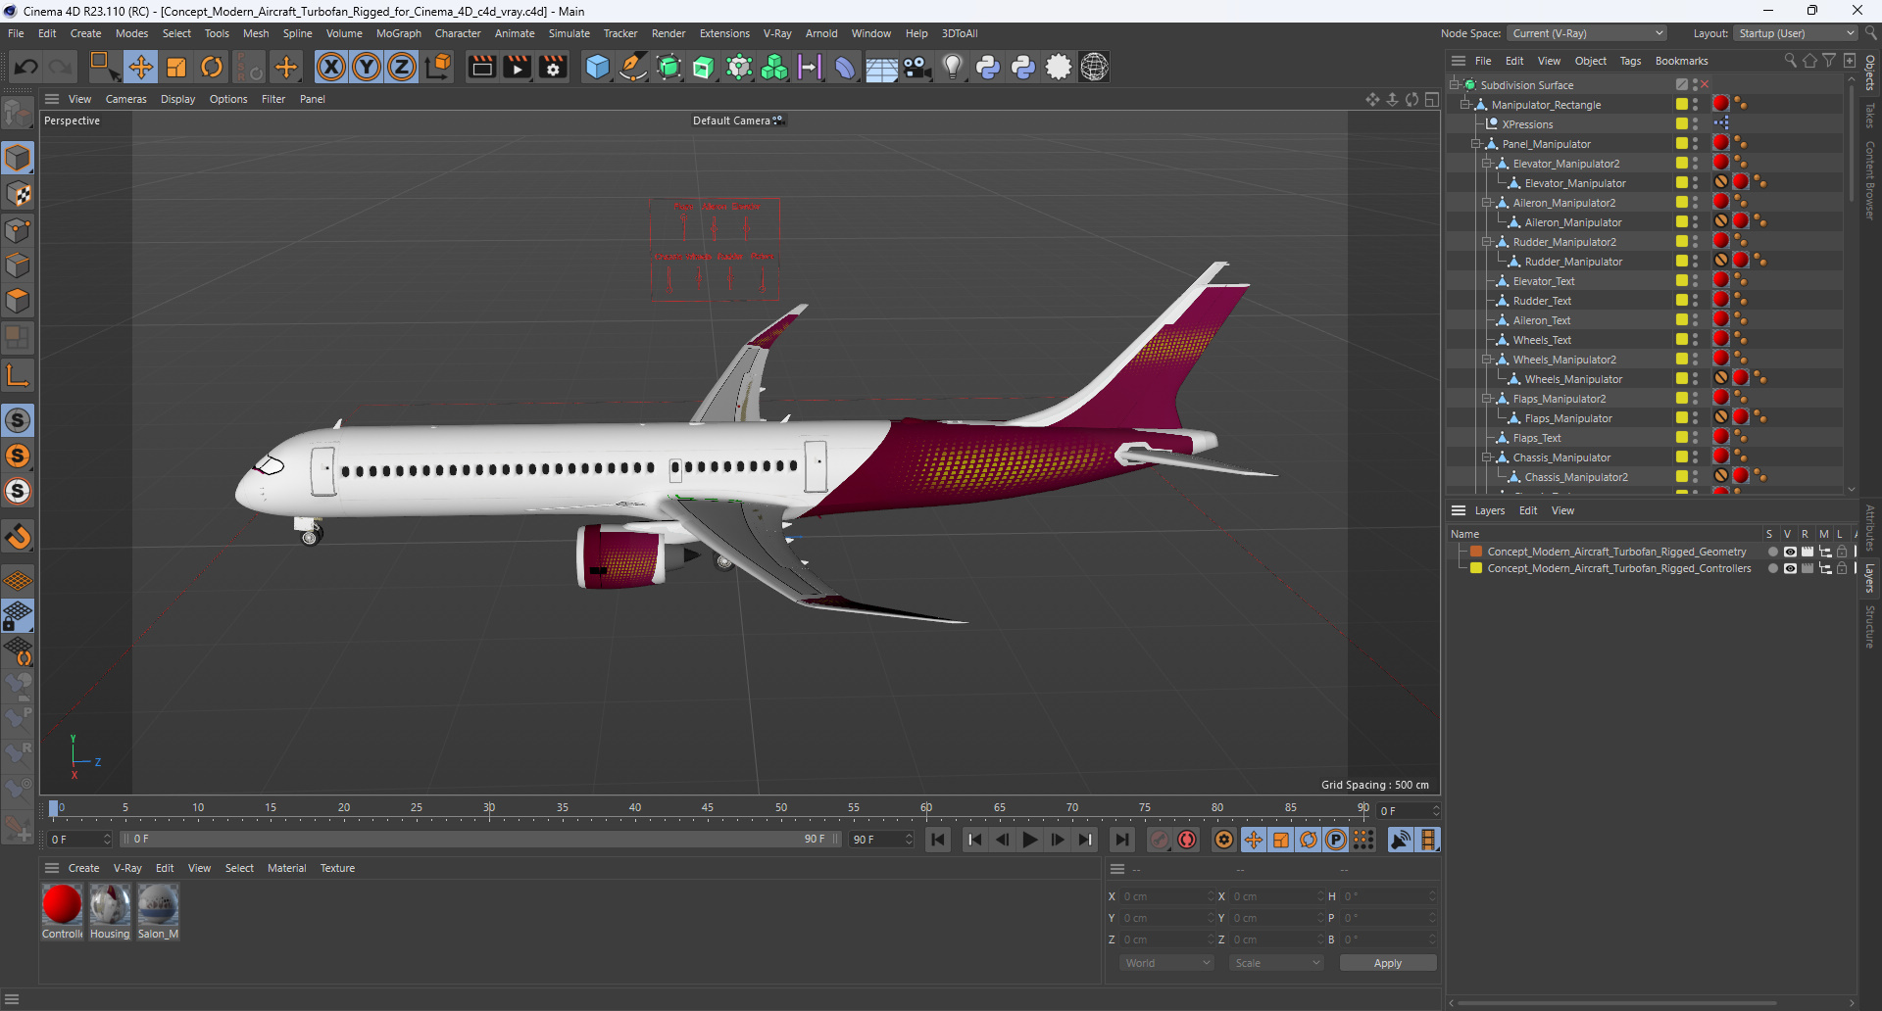The width and height of the screenshot is (1882, 1011).
Task: Open Object Manager Tags menu
Action: pyautogui.click(x=1630, y=61)
